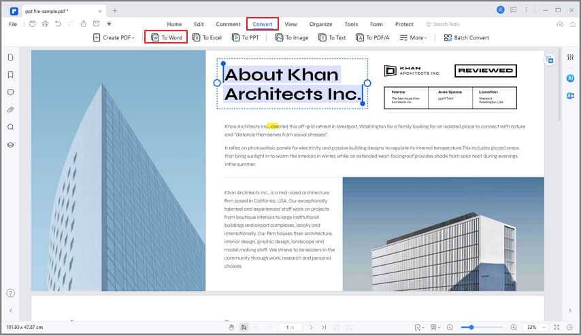Screen dimensions: 581x335
Task: Open the 33% zoom level dropdown
Action: 535,328
